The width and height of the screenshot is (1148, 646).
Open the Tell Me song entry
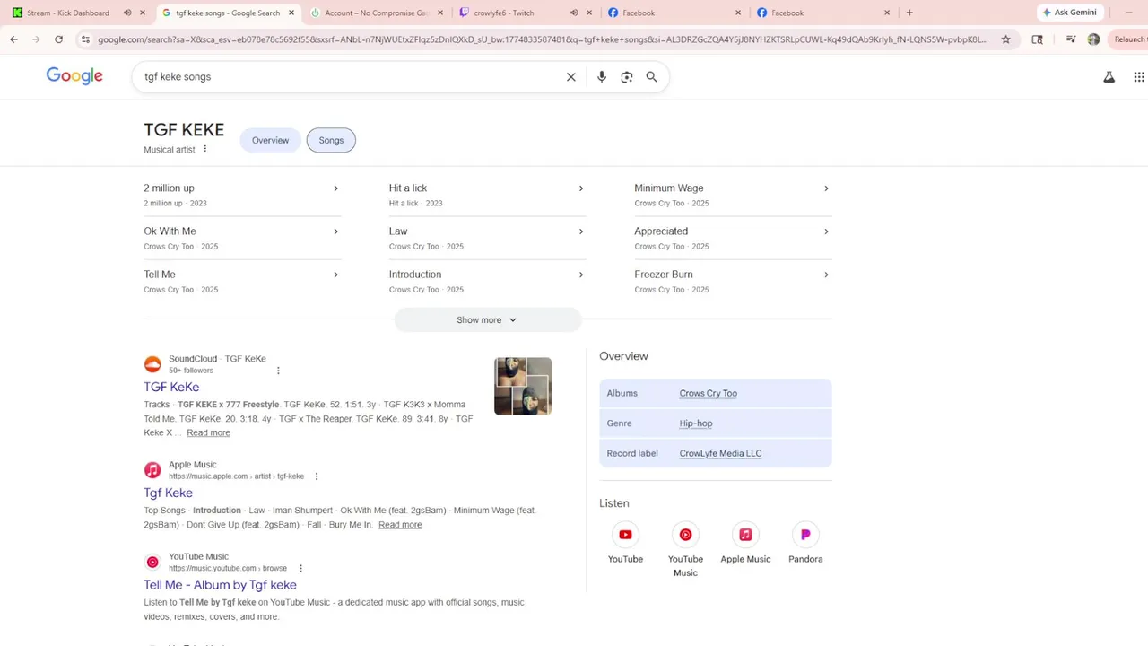(242, 281)
